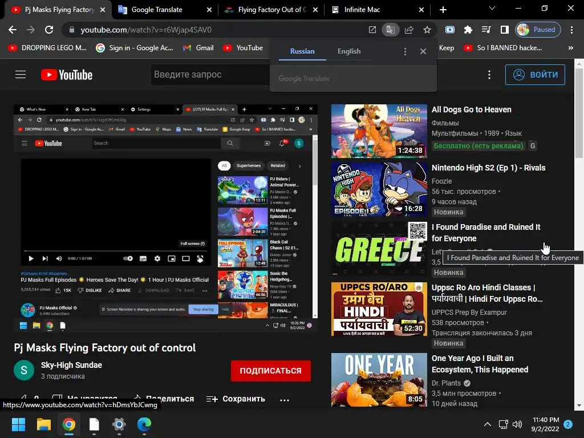Open File Explorer from the taskbar

tap(43, 424)
